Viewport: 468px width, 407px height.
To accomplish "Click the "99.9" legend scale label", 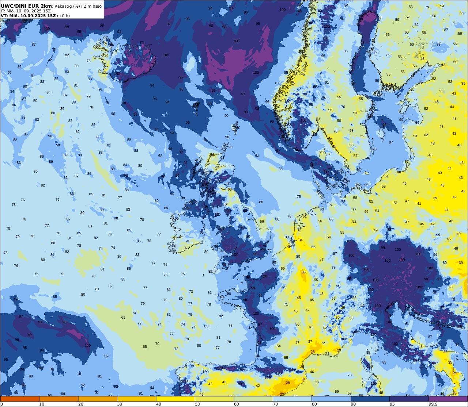I will pyautogui.click(x=433, y=404).
